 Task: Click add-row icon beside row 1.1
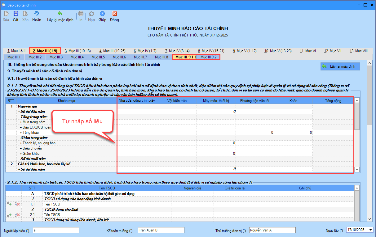9,204
